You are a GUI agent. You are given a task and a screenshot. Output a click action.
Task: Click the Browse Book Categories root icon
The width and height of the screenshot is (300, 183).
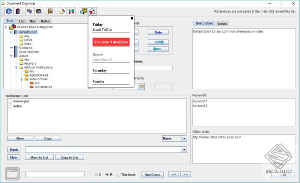click(x=12, y=27)
